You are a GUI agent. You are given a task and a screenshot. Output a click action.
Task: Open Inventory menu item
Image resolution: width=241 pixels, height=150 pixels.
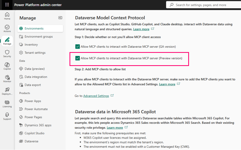(40, 45)
